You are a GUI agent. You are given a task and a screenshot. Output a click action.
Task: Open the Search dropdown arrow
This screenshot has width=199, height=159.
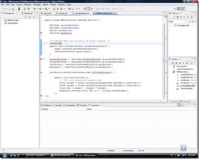coord(80,9)
